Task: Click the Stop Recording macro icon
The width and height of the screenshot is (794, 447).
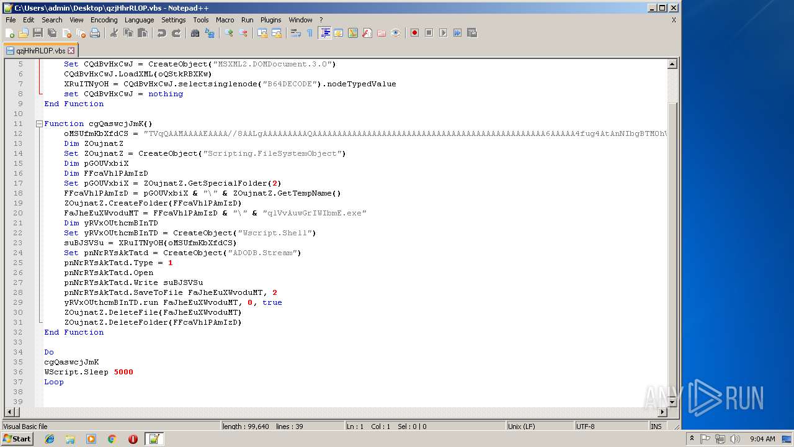Action: point(429,33)
